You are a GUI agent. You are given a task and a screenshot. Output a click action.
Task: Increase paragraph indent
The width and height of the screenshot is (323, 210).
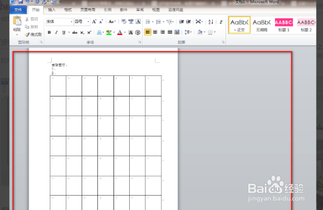(188, 22)
